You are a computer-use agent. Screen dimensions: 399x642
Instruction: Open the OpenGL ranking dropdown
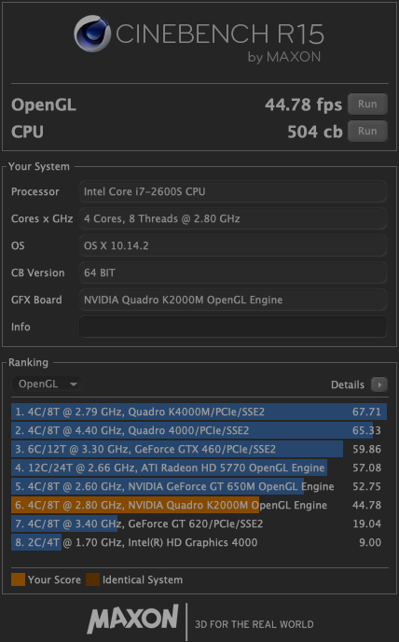tap(47, 384)
